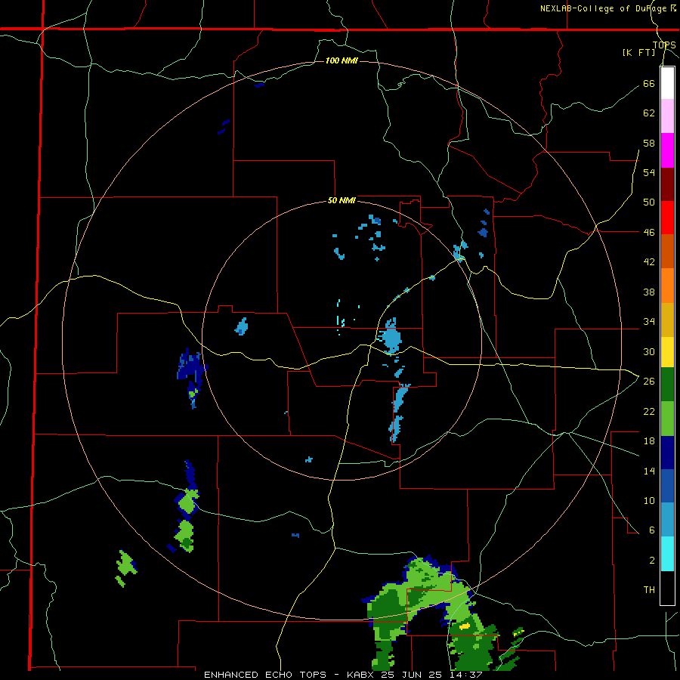Click the white swatch in the tops legend
The width and height of the screenshot is (680, 680).
[x=667, y=83]
